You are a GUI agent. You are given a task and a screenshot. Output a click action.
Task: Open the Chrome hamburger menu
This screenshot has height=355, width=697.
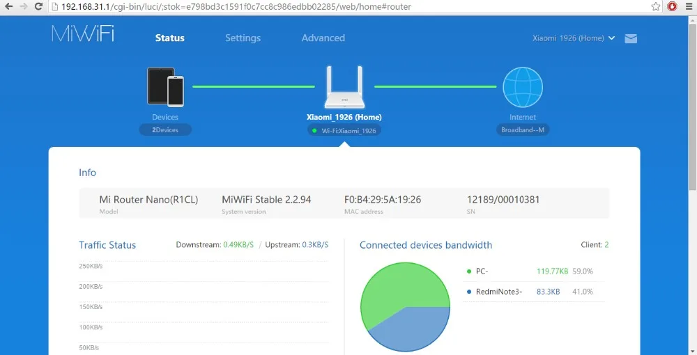coord(689,6)
